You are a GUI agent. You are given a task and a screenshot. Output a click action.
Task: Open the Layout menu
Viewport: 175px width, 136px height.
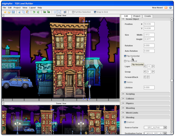[32, 8]
